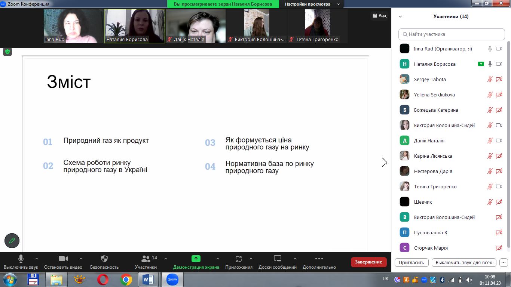Expand audio options arrow beside microphone
Screen dimensions: 511x287
(37, 259)
